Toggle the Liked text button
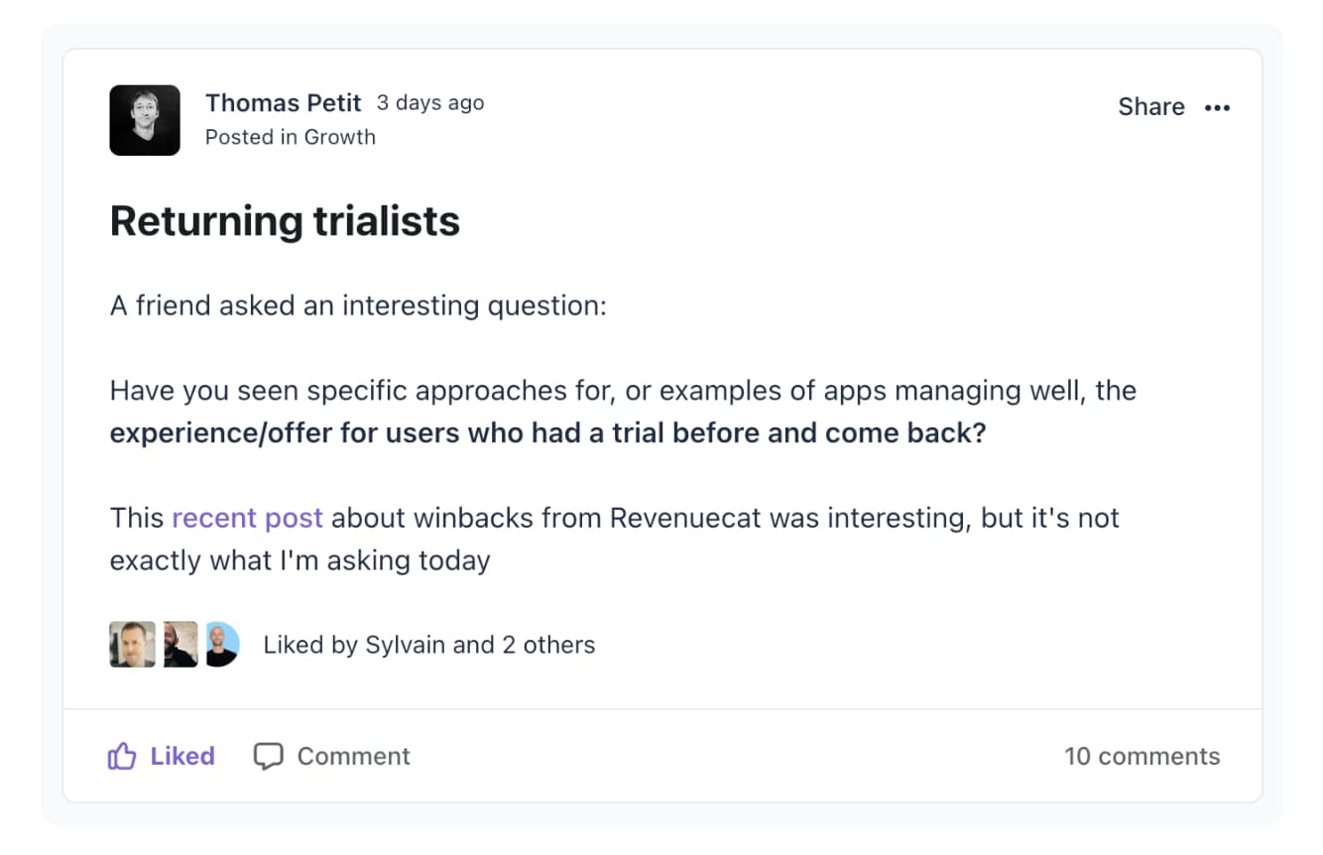The width and height of the screenshot is (1323, 855). point(182,756)
